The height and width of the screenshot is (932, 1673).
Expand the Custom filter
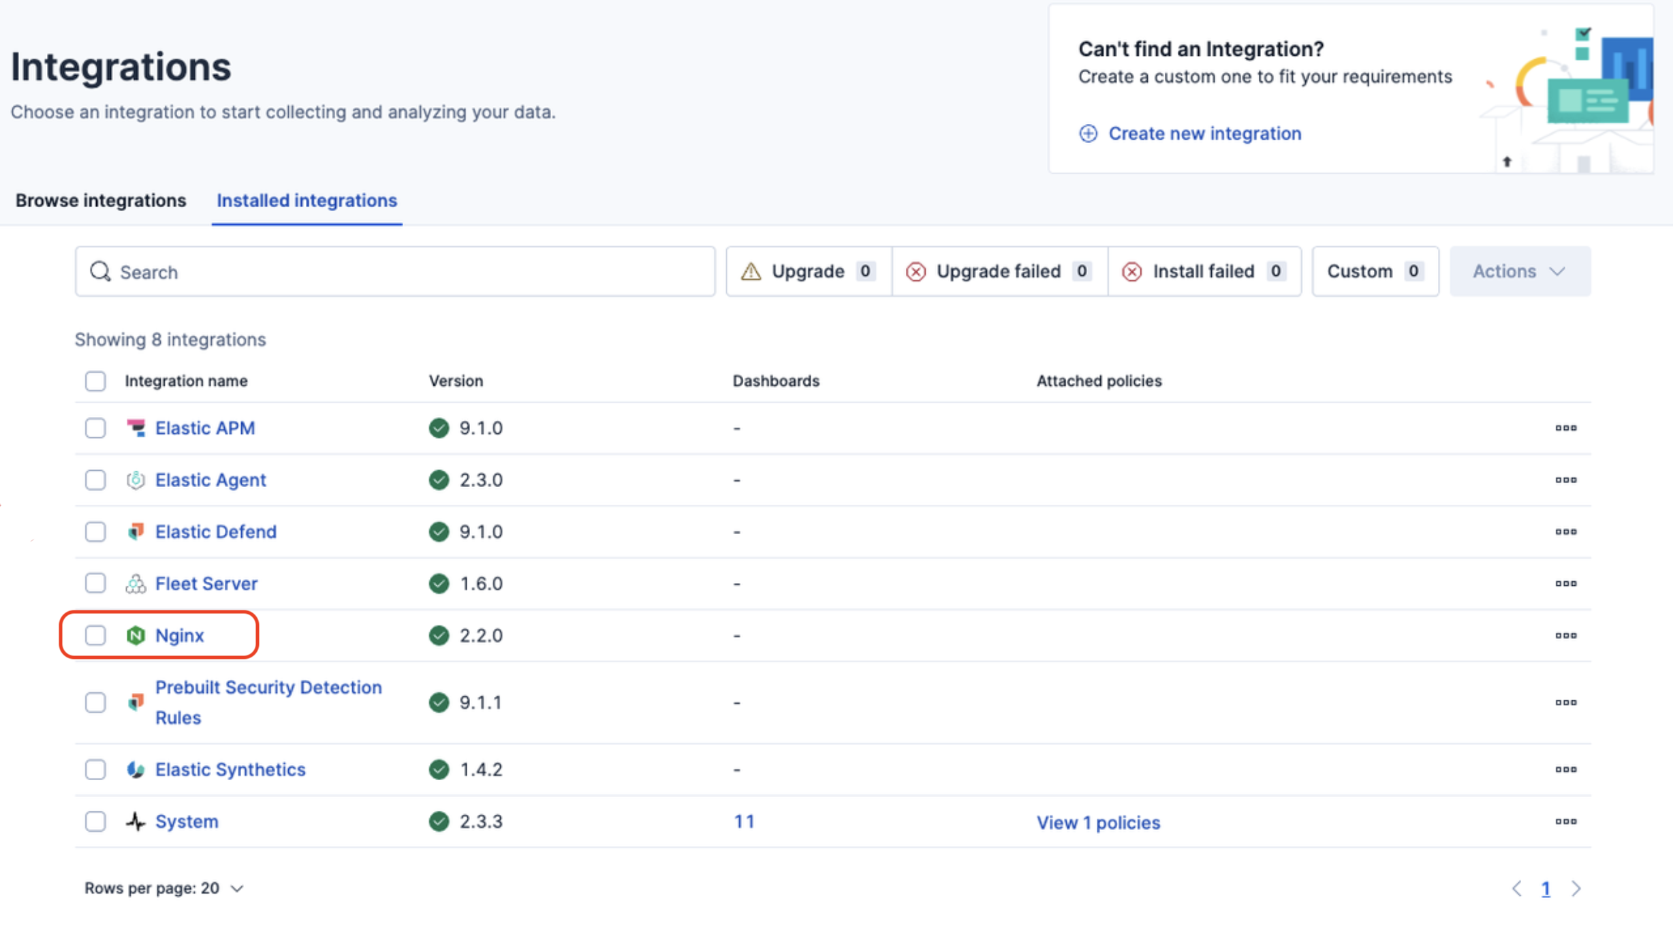tap(1375, 271)
